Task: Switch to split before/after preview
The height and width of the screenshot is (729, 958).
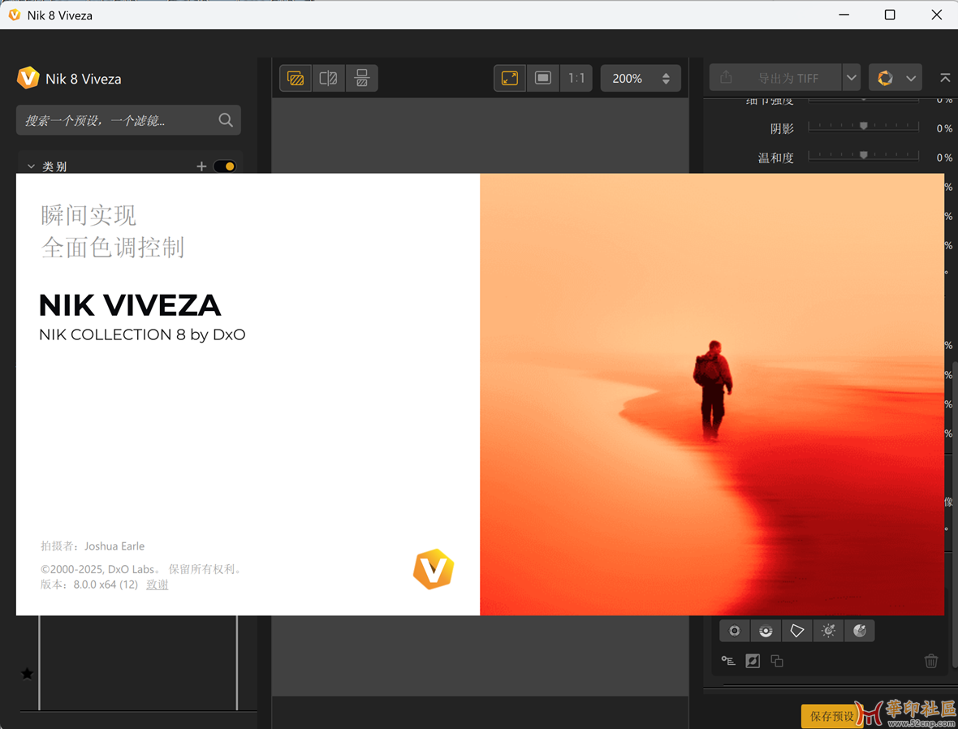Action: (x=329, y=78)
